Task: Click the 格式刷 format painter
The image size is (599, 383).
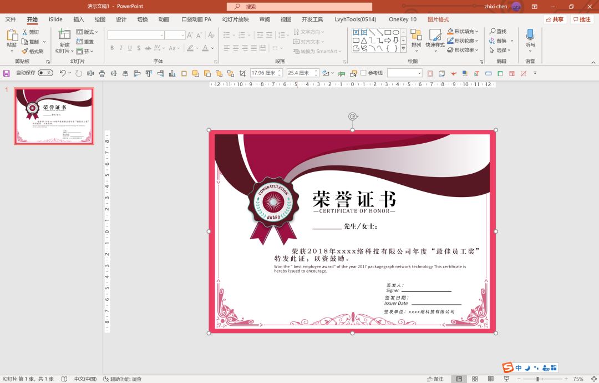Action: click(x=33, y=51)
